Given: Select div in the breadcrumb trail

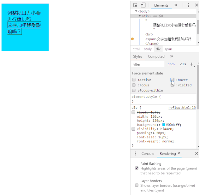Looking at the screenshot, I should 158,49.
